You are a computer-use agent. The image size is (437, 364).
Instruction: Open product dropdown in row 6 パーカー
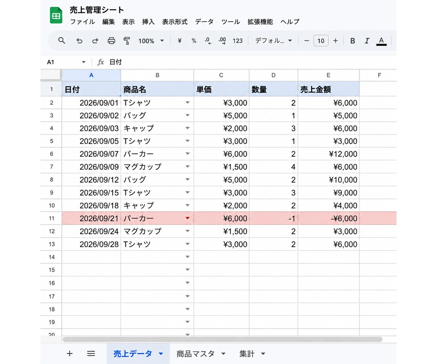coord(187,154)
